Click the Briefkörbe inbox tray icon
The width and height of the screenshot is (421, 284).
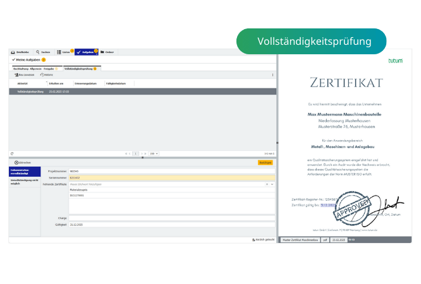click(13, 52)
